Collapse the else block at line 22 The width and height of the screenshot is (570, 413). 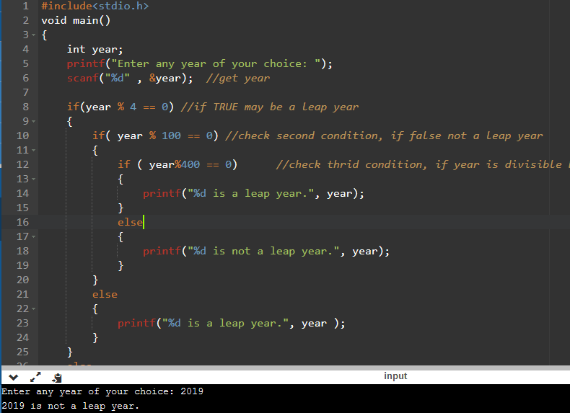33,308
